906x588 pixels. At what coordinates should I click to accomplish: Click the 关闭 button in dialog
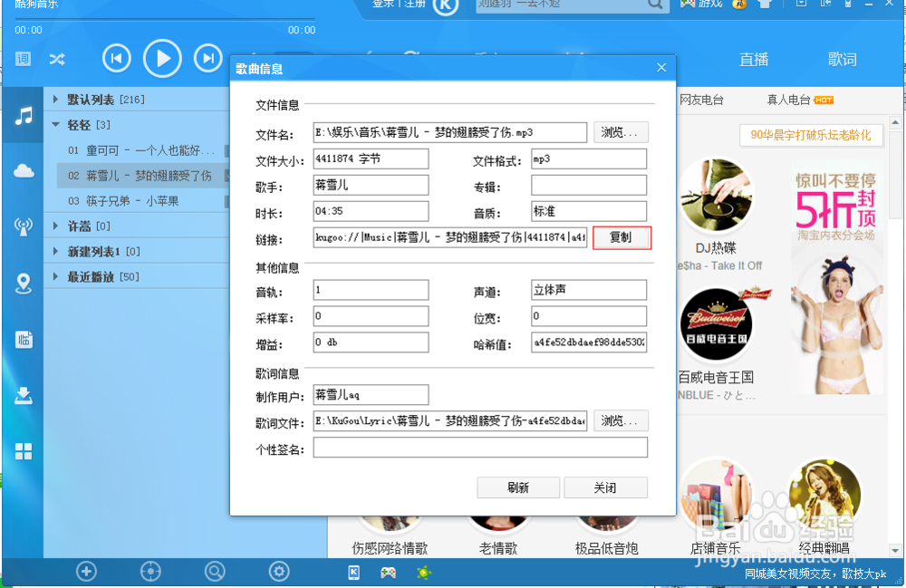point(605,487)
